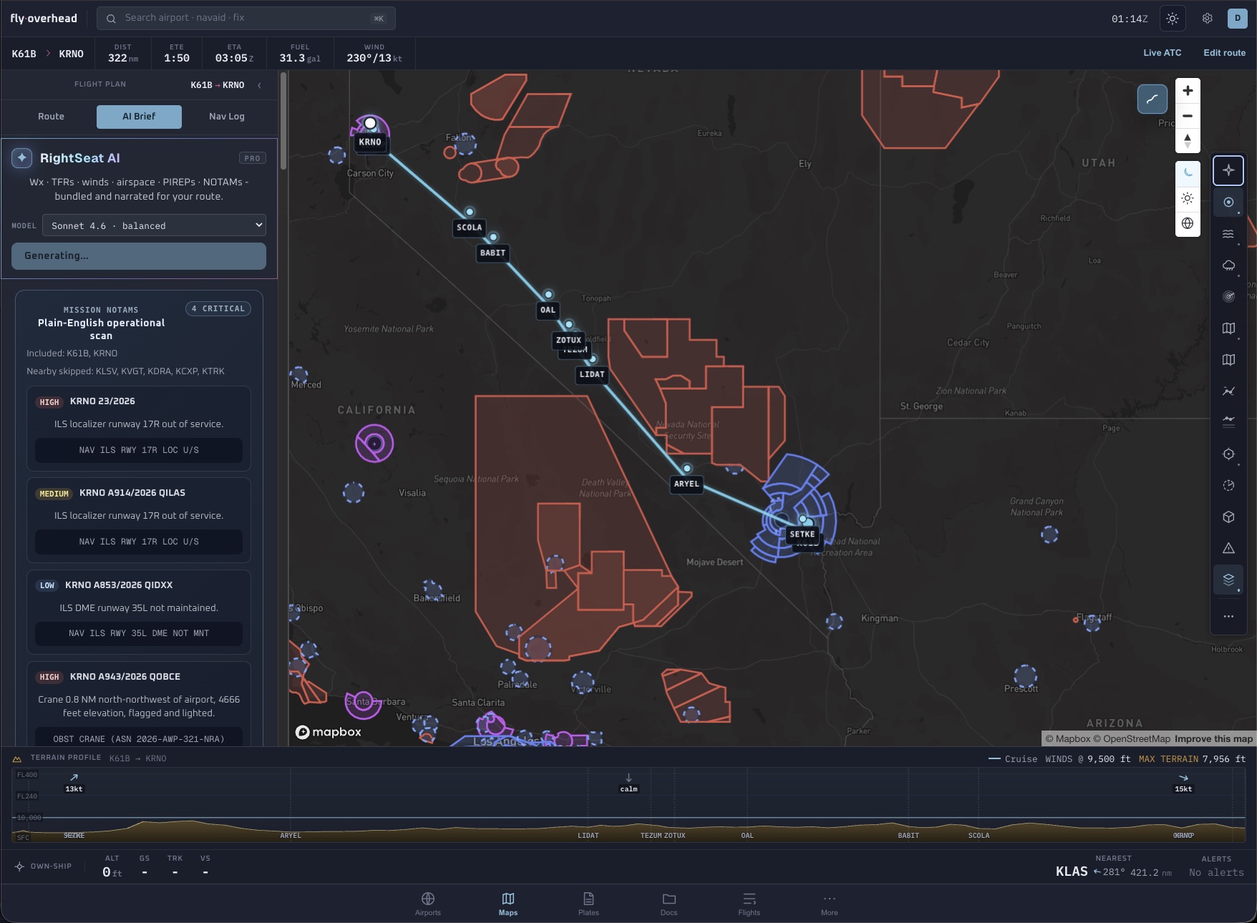1257x923 pixels.
Task: Open Live ATC
Action: (x=1162, y=53)
